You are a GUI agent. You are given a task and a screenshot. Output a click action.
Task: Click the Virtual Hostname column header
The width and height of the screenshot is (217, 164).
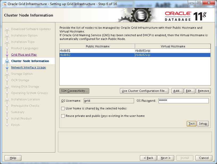(x=173, y=46)
